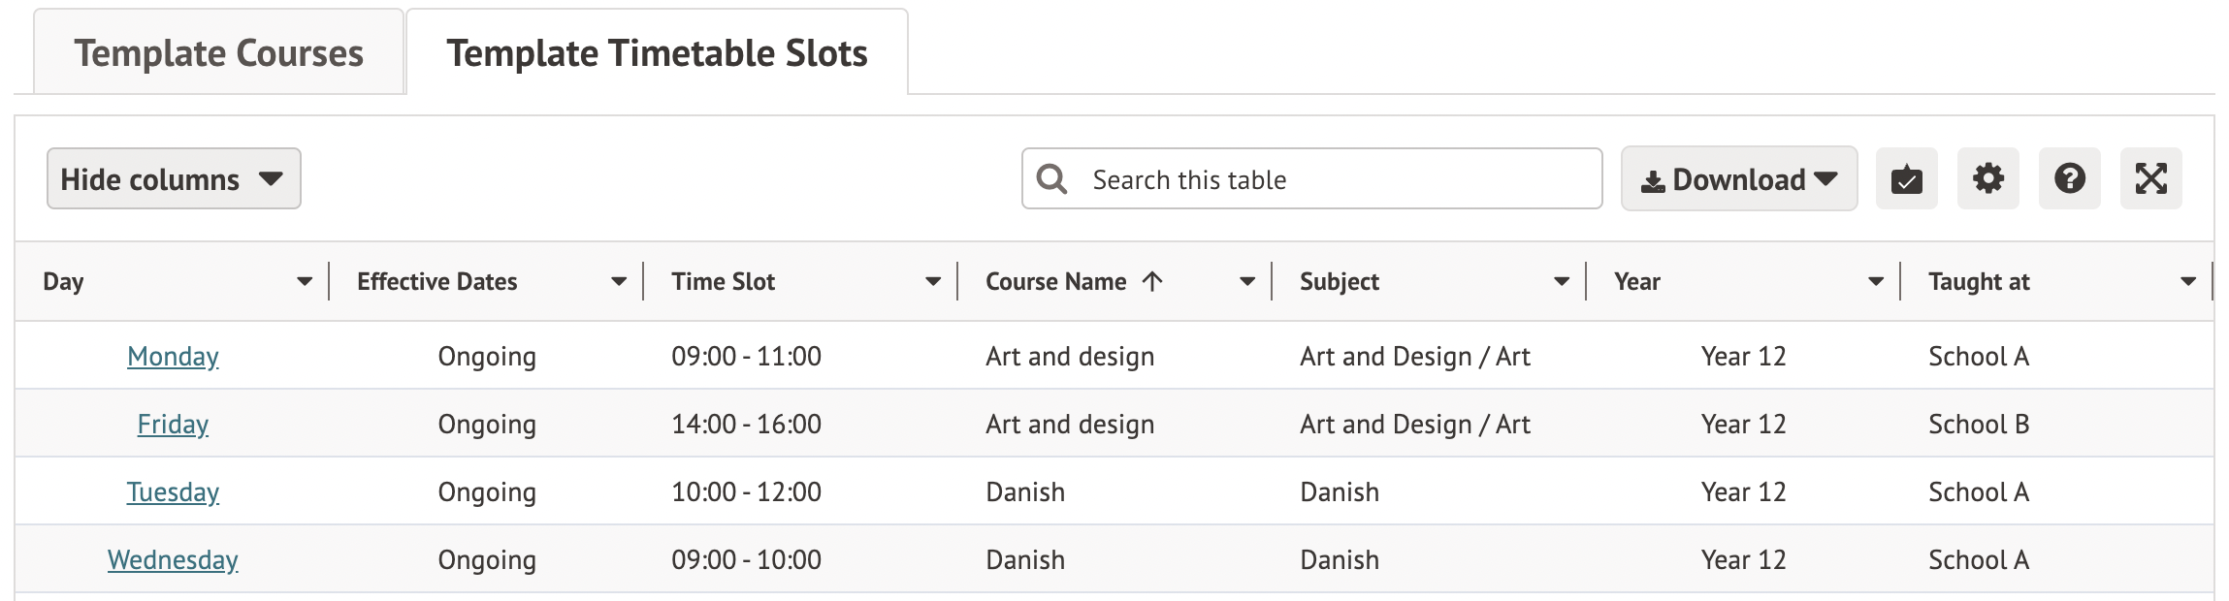The width and height of the screenshot is (2229, 601).
Task: Click the search magnifier icon
Action: click(1051, 179)
